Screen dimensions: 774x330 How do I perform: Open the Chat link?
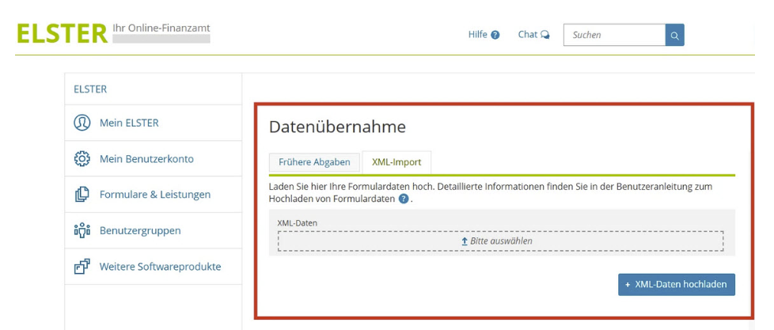click(528, 35)
